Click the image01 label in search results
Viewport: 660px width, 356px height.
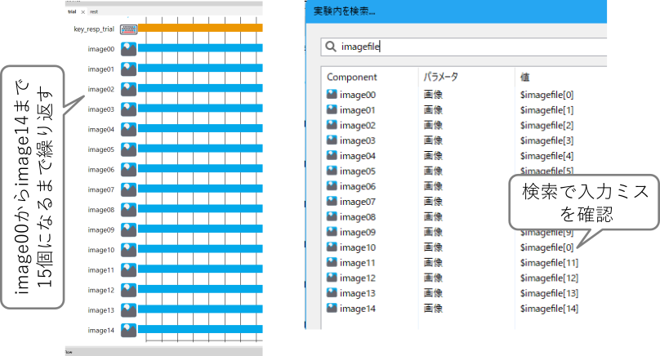pos(357,110)
